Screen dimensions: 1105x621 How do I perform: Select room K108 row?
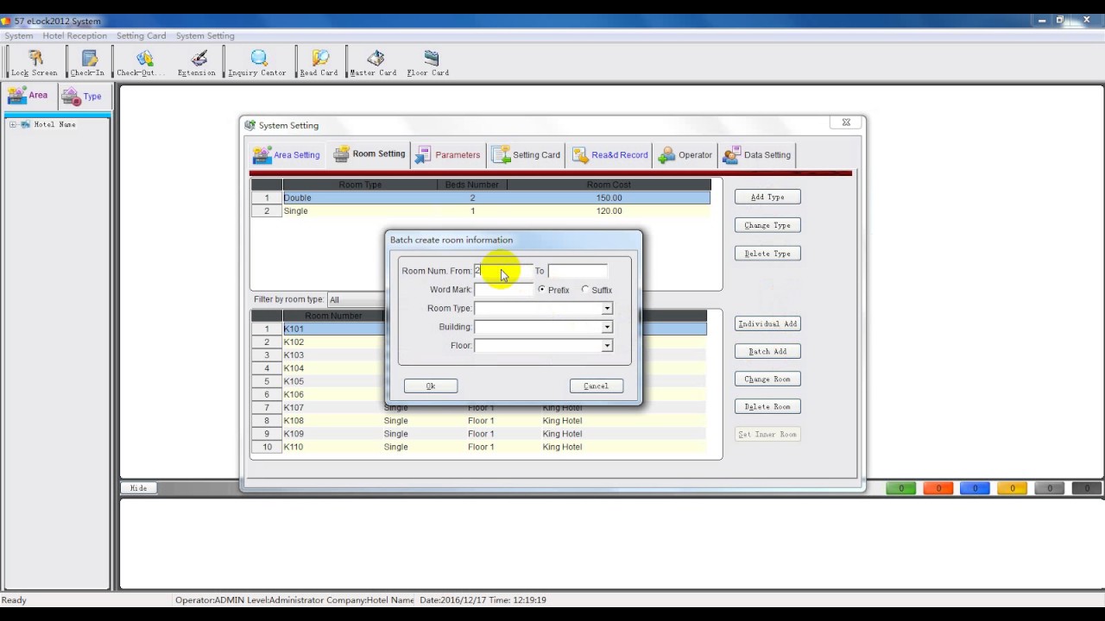(x=479, y=421)
